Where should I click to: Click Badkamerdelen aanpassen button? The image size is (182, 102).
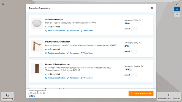[x=169, y=96]
